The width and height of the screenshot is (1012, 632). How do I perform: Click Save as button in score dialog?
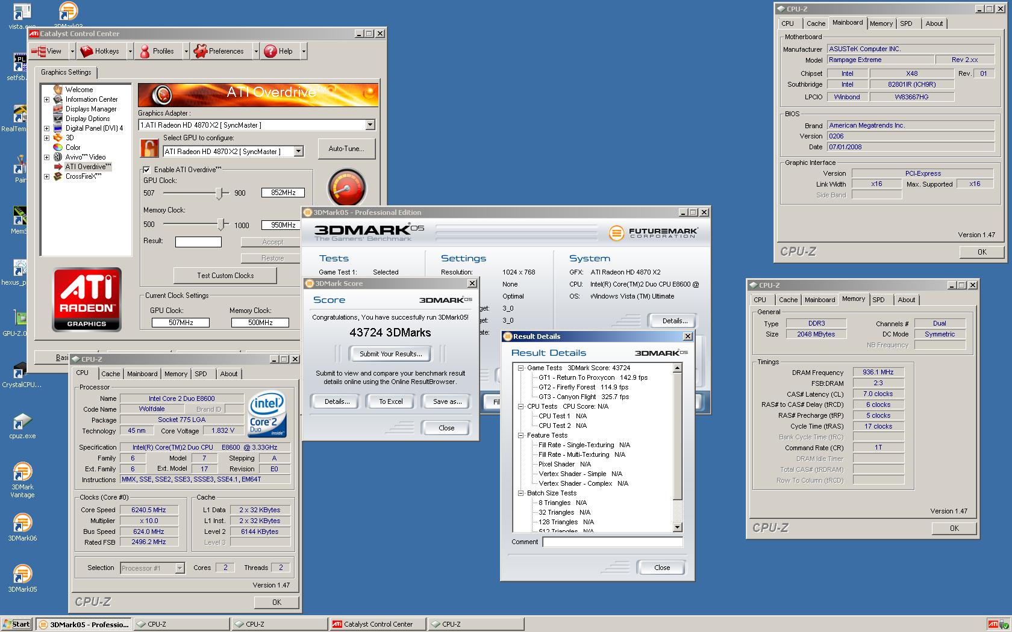(447, 401)
